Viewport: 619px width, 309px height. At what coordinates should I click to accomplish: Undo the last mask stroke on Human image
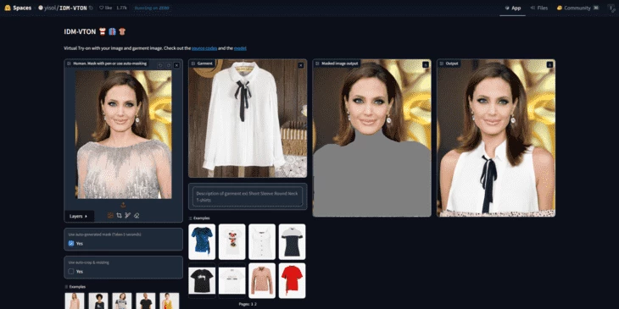click(160, 65)
